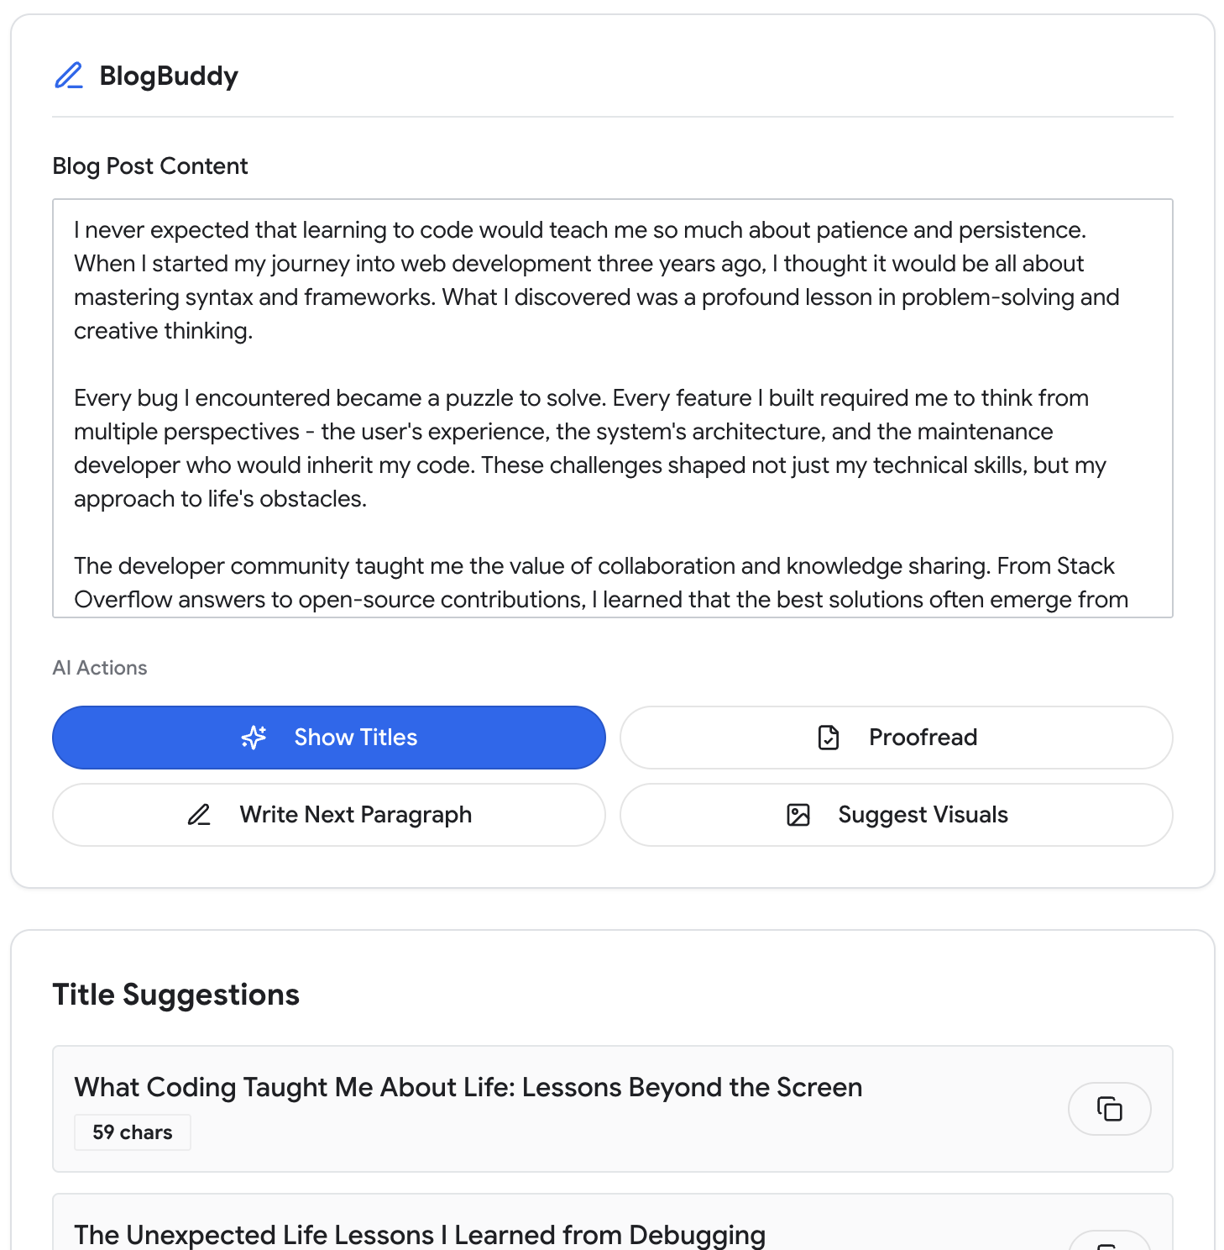
Task: Click the sparkle icon on Show Titles
Action: [254, 738]
